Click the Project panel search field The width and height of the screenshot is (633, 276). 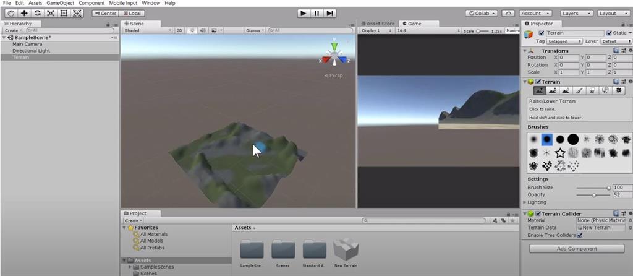(424, 221)
